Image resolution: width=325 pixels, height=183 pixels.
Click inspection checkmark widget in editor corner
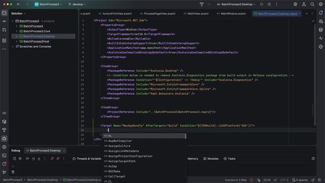pos(313,21)
